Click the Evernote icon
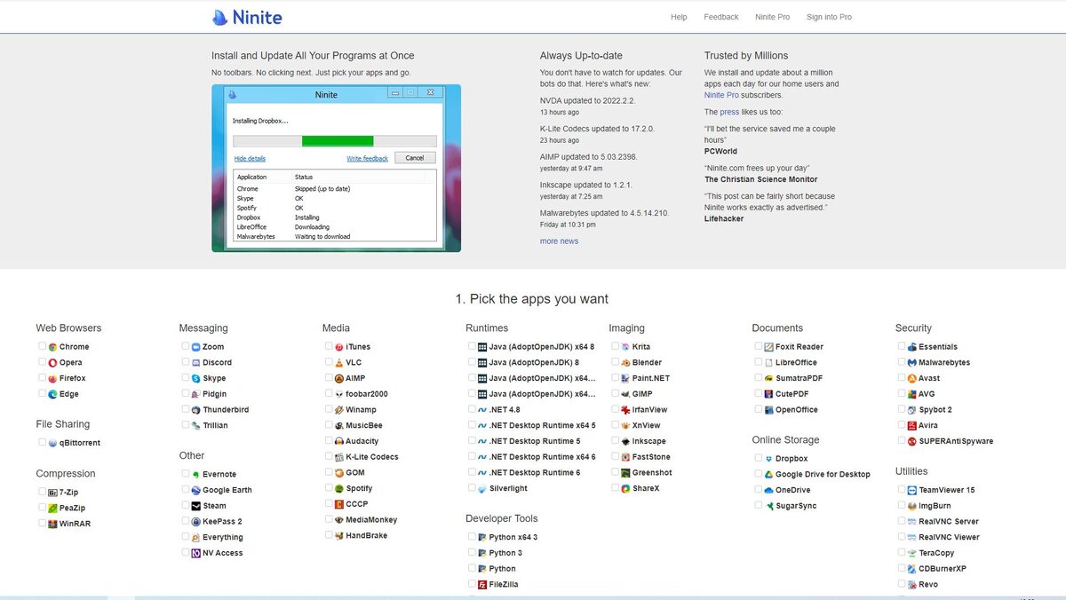This screenshot has height=600, width=1066. pos(196,475)
